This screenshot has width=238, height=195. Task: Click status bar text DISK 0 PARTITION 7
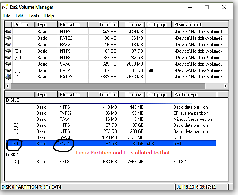point(32,187)
